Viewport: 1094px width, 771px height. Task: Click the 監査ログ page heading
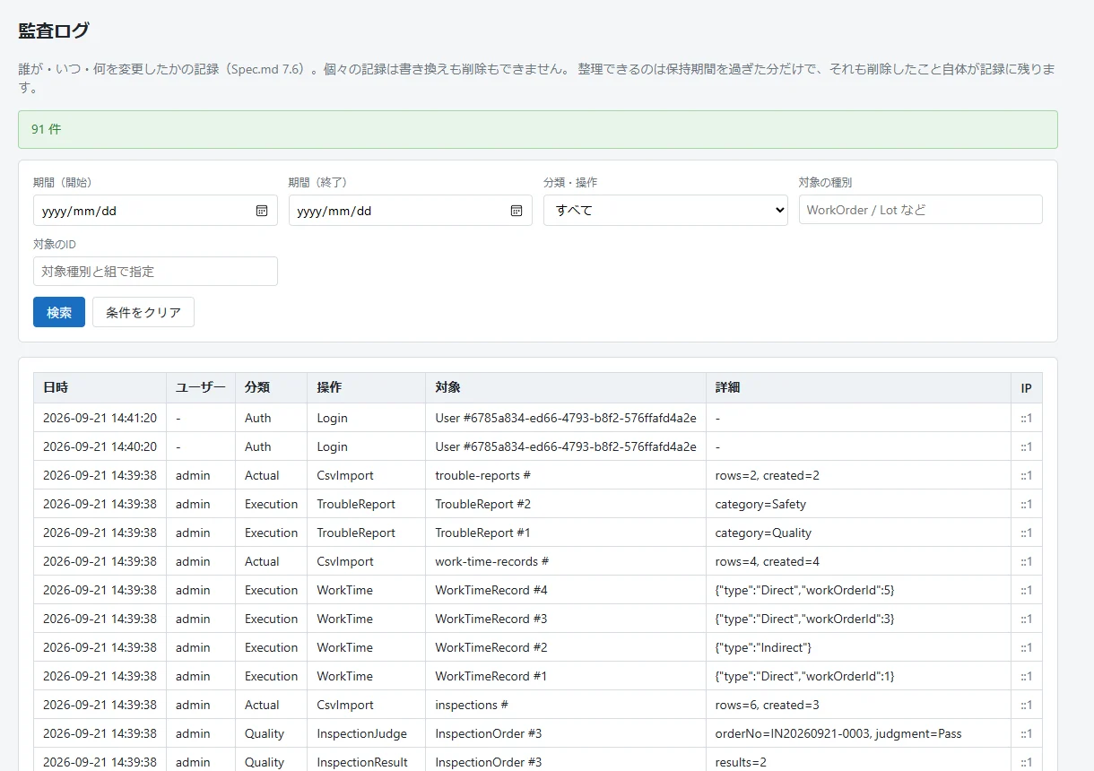coord(54,30)
